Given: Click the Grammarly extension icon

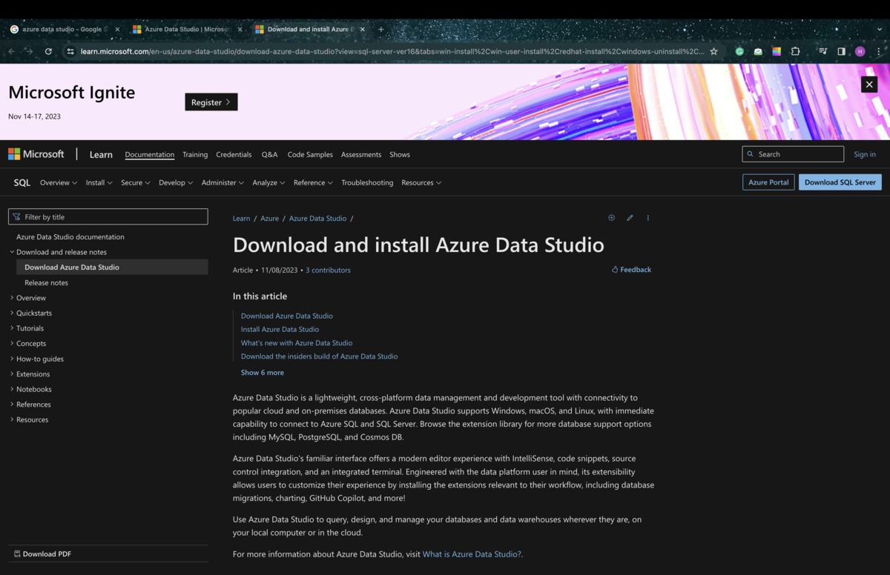Looking at the screenshot, I should pos(739,51).
